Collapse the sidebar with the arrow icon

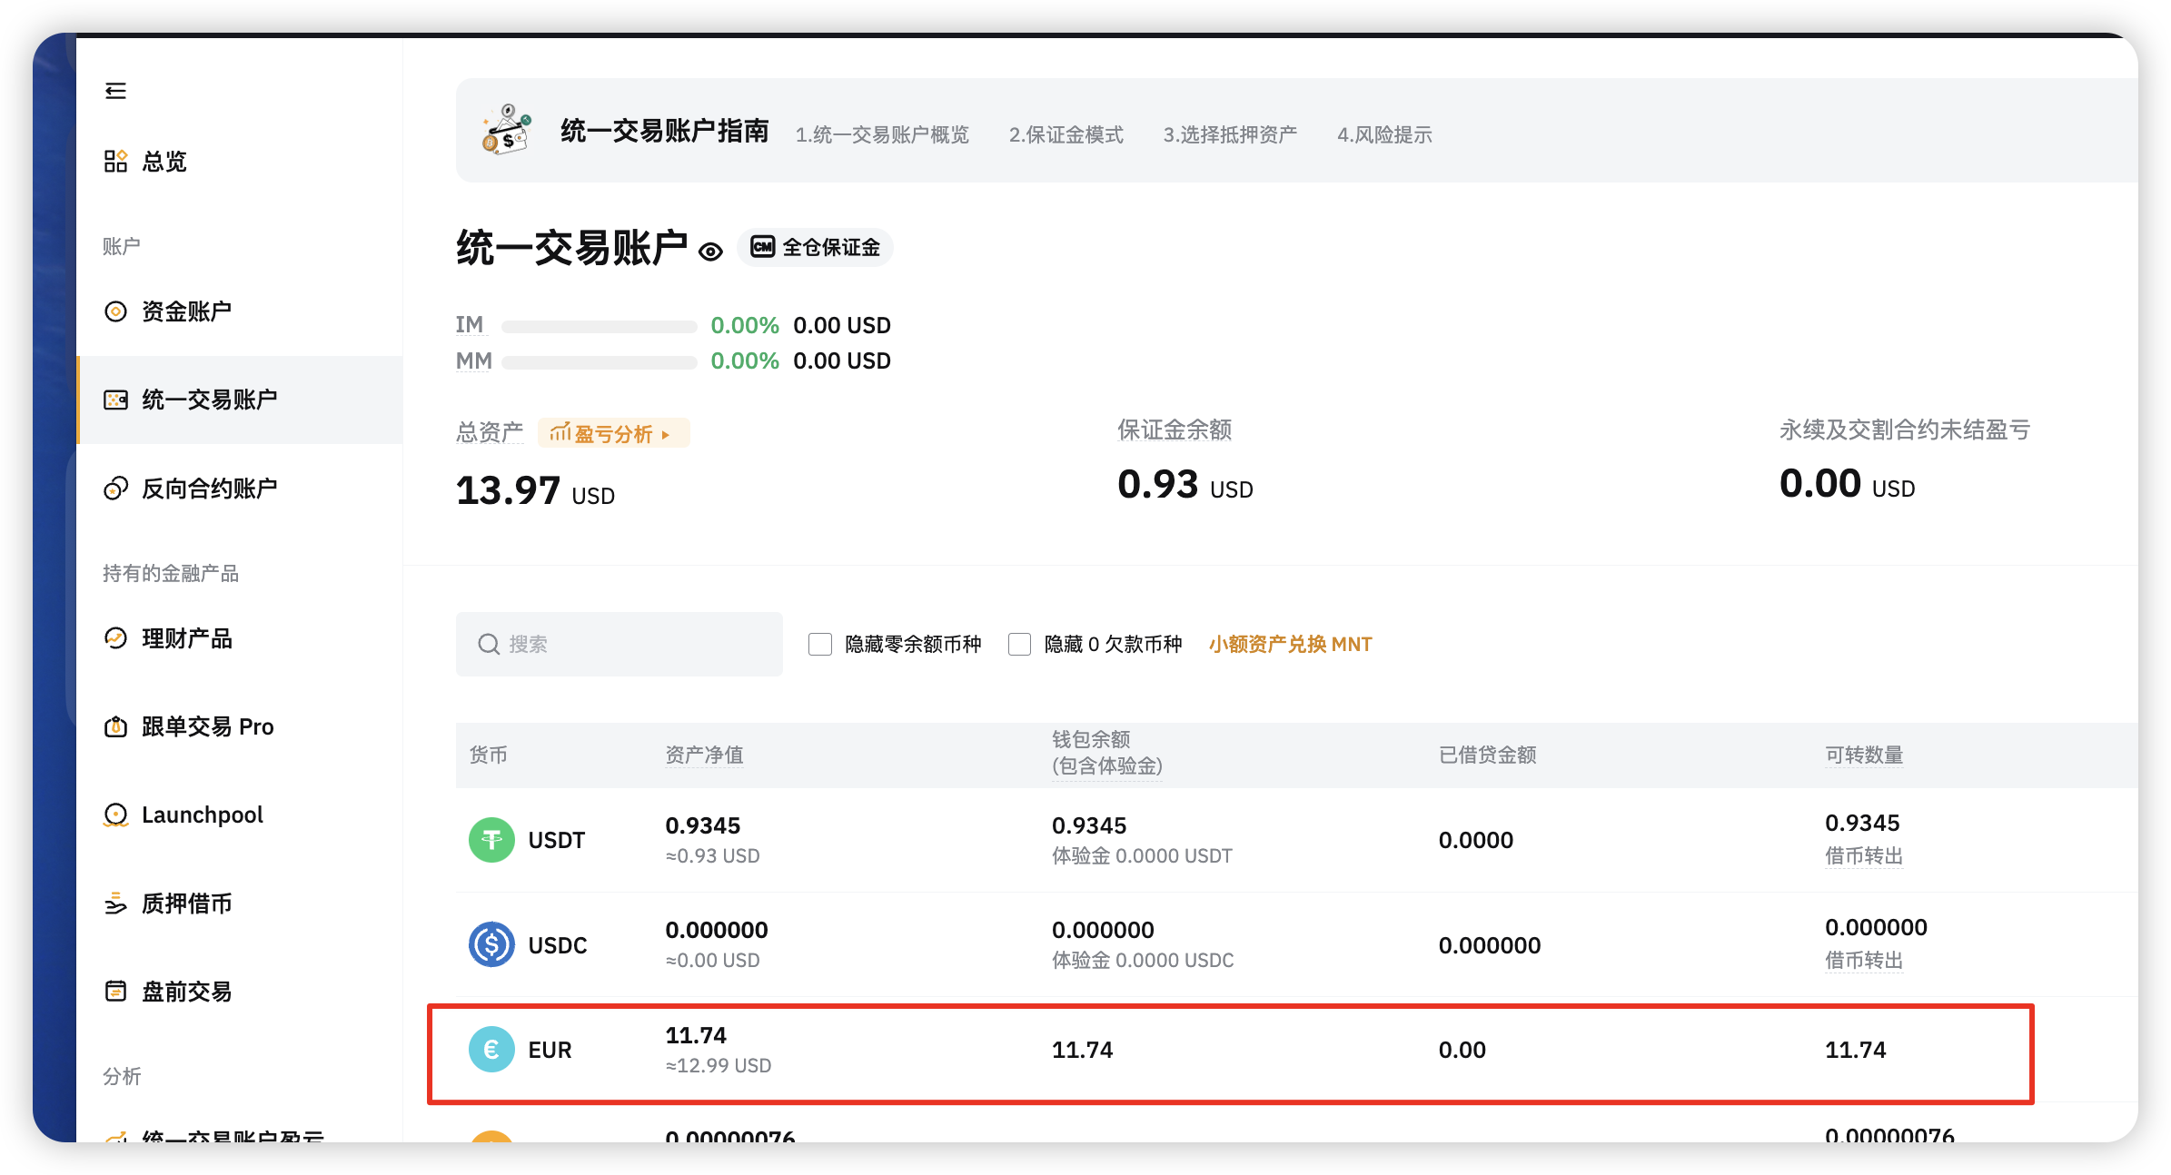point(115,90)
